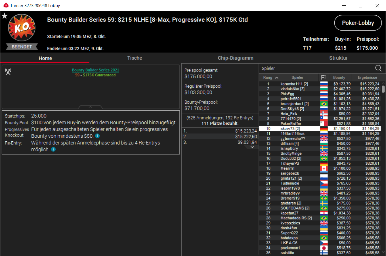Click the broadcast antenna icon
Image resolution: width=386 pixels, height=256 pixels.
click(8, 72)
